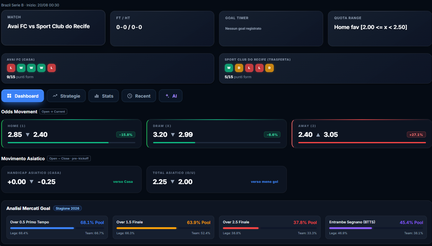Click Avai FC's middle green W form badge
The height and width of the screenshot is (246, 432).
point(31,68)
